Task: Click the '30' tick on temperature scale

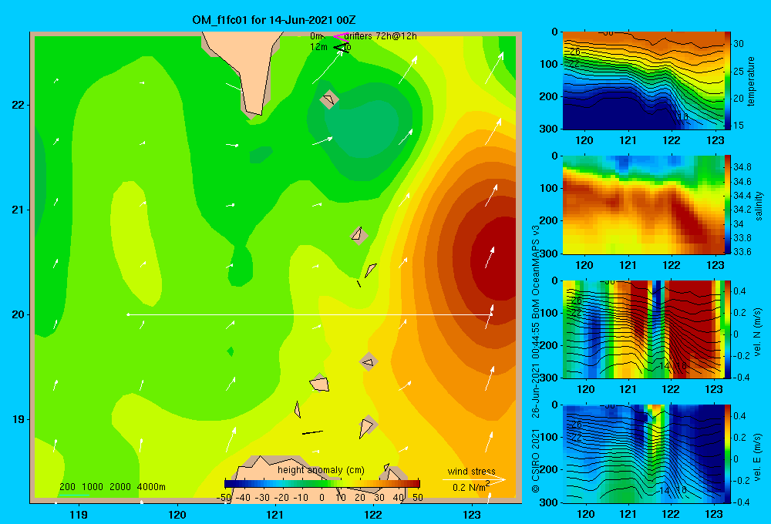Action: pyautogui.click(x=739, y=44)
